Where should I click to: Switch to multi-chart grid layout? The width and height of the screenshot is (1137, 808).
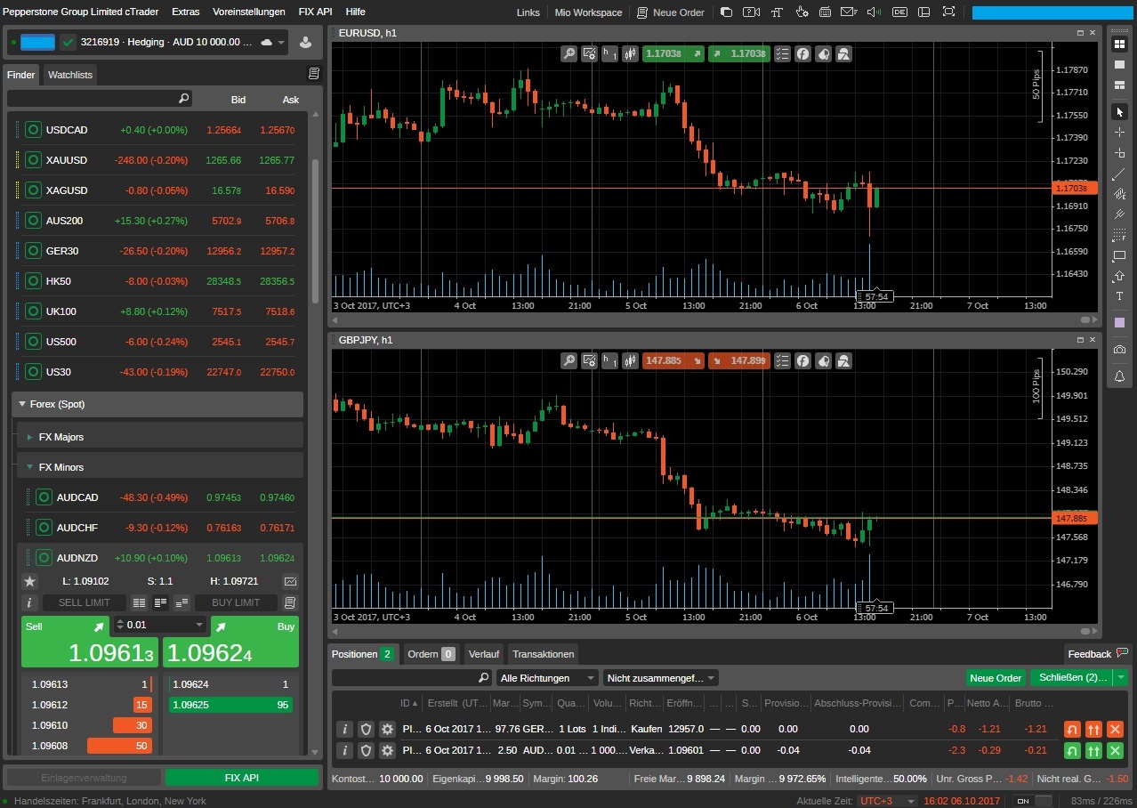click(x=1119, y=44)
